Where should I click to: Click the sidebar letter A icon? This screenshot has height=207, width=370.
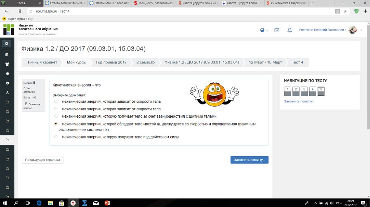(7, 93)
